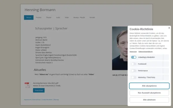Click the PDF file icon for the Vita
The height and width of the screenshot is (108, 173).
(27, 85)
